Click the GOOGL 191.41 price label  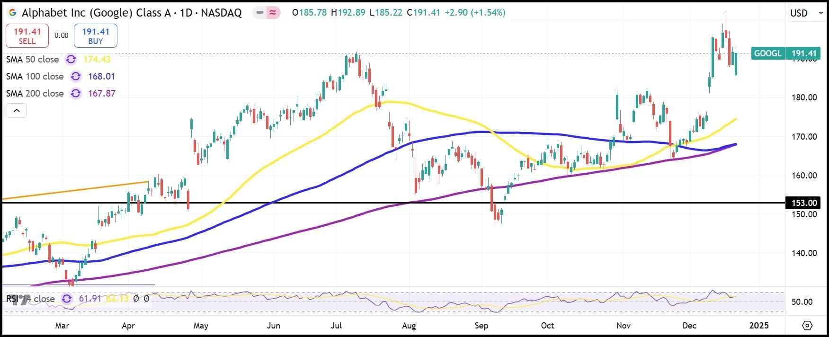tap(785, 53)
